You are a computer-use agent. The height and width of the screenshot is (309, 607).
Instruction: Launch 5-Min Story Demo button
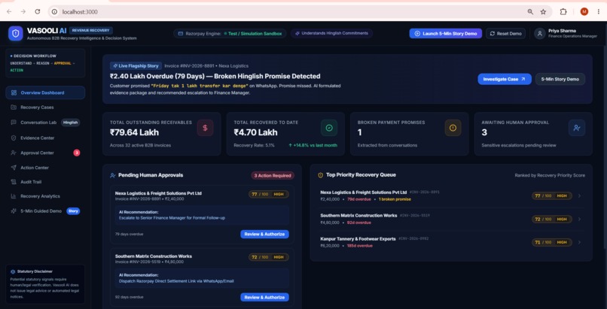446,34
